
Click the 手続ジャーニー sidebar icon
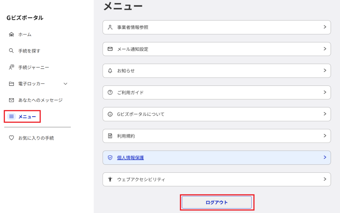pos(12,67)
